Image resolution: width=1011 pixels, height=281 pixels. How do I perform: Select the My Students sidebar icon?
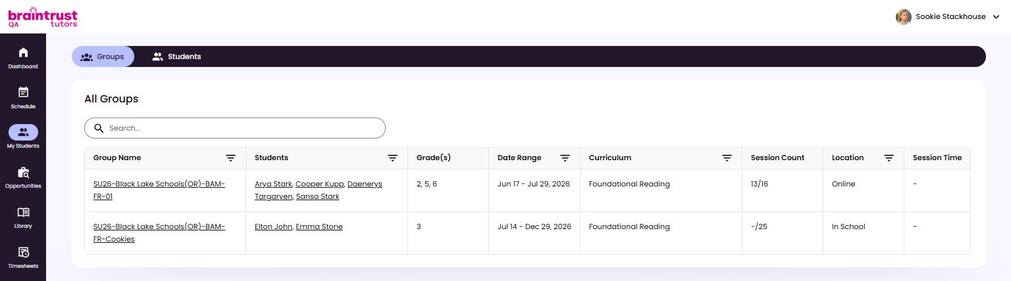(23, 132)
